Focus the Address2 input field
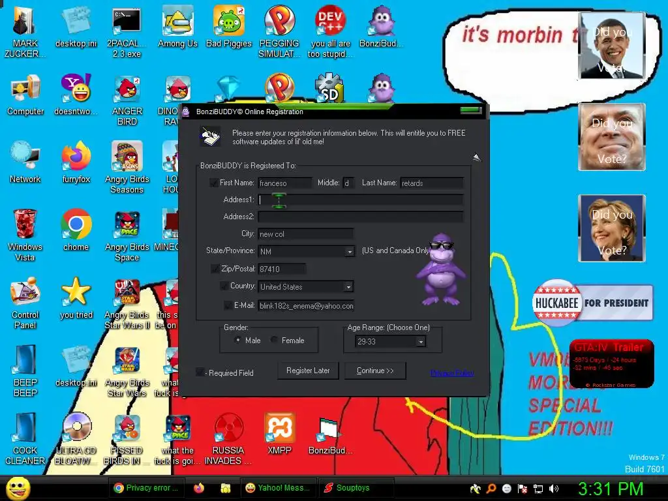 tap(360, 217)
